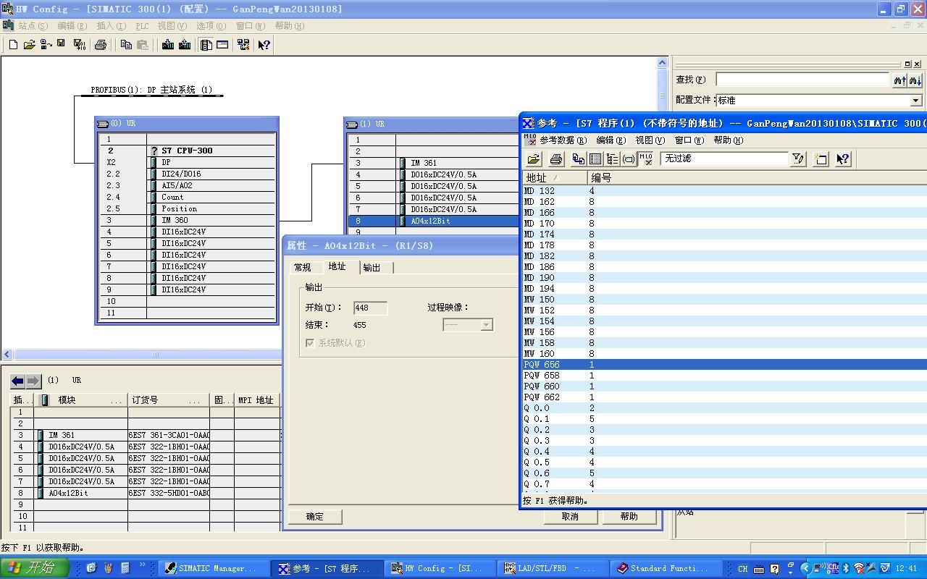Image resolution: width=927 pixels, height=579 pixels.
Task: Sort by the 地址 column header
Action: (x=555, y=177)
